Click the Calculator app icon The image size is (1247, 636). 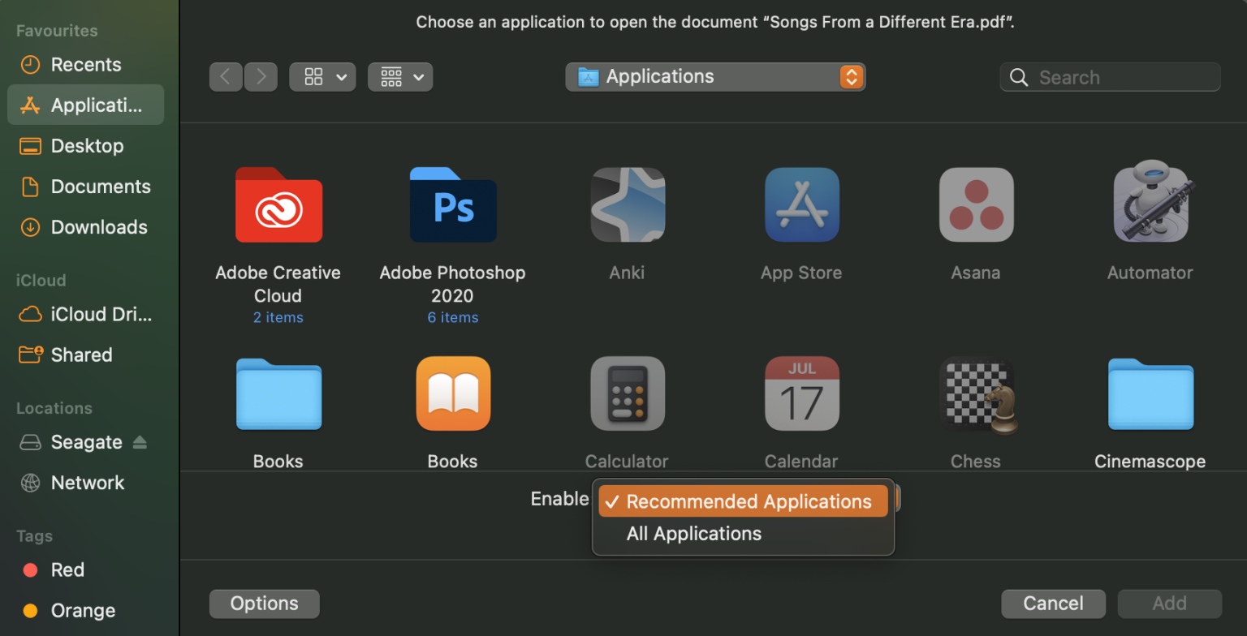(x=627, y=394)
